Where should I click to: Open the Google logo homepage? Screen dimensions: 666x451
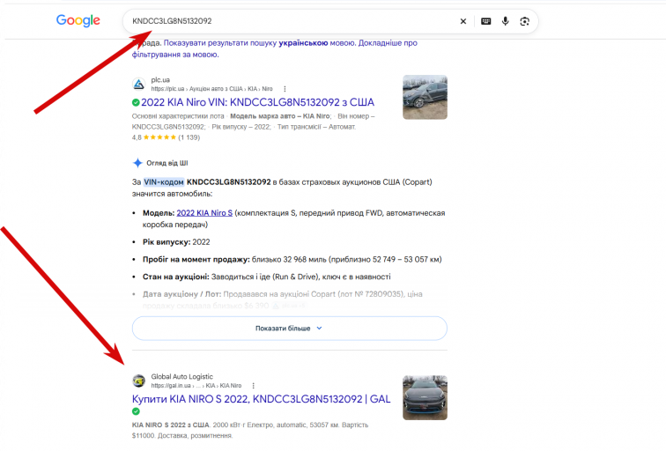[x=78, y=20]
